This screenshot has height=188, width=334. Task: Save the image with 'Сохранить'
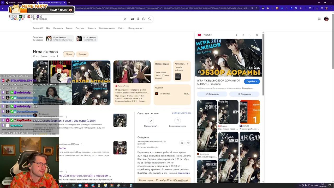point(244,94)
